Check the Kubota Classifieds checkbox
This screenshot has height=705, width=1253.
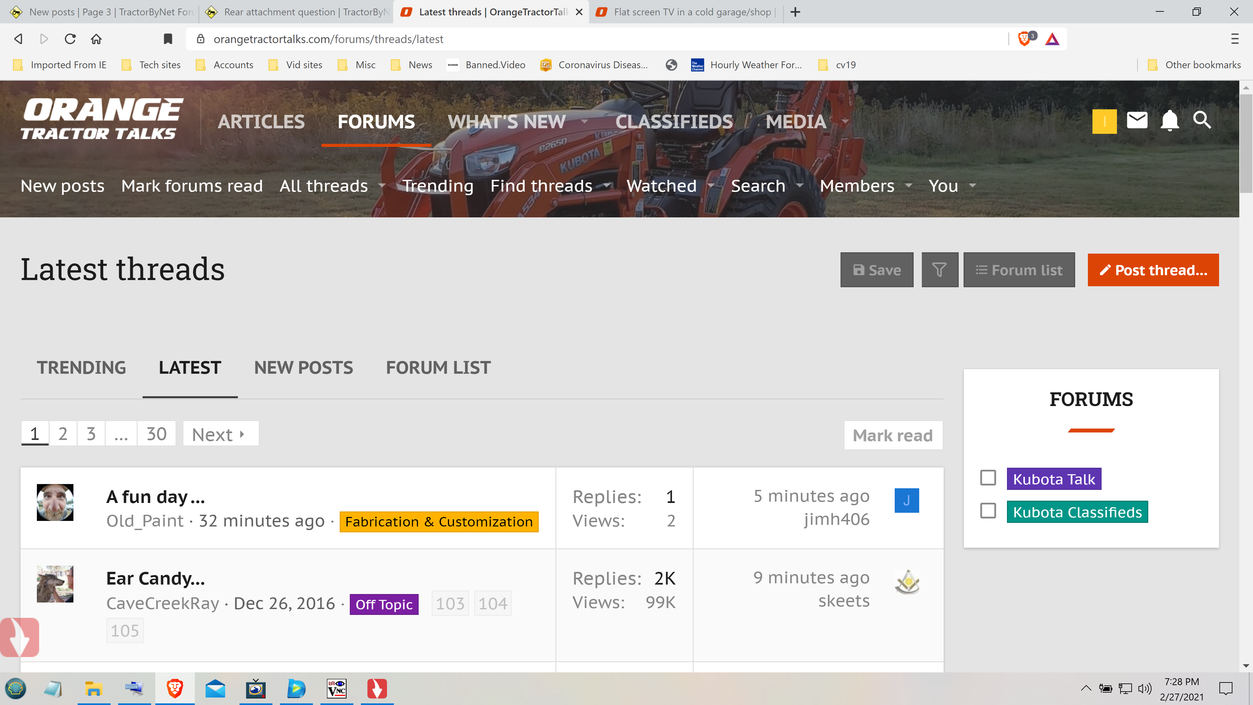click(988, 511)
